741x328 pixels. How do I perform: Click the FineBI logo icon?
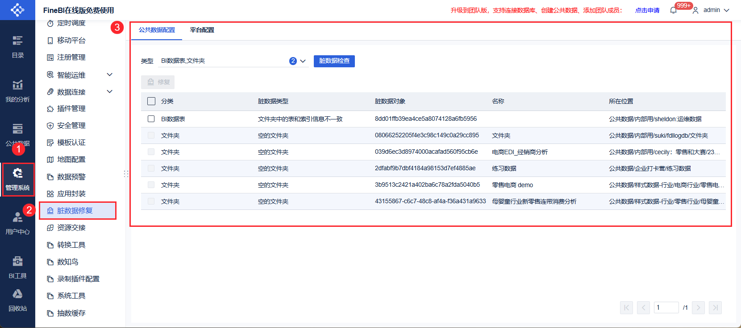click(x=17, y=10)
